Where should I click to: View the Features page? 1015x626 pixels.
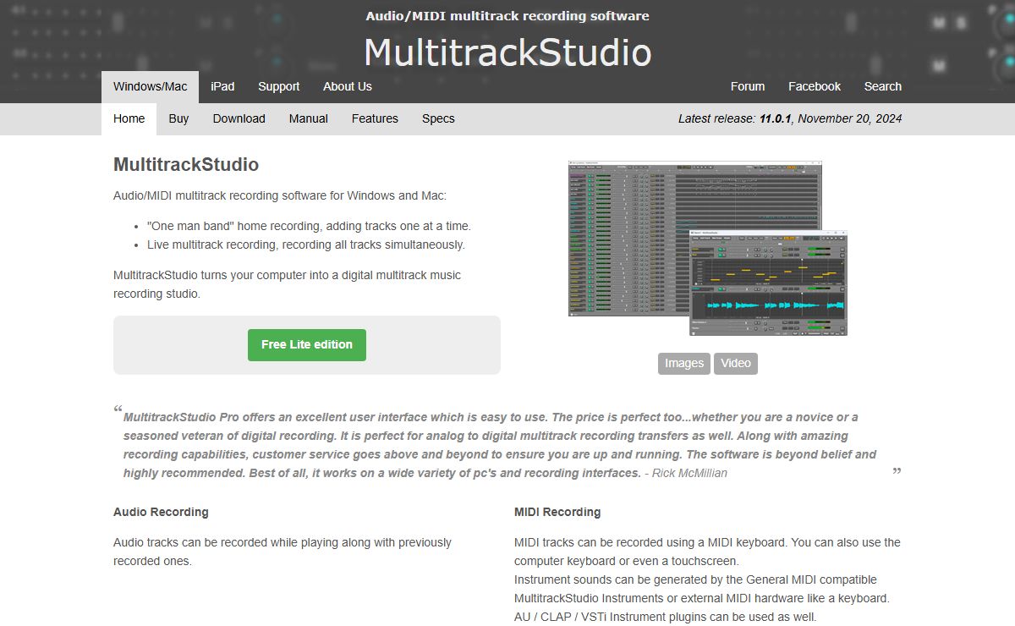375,118
